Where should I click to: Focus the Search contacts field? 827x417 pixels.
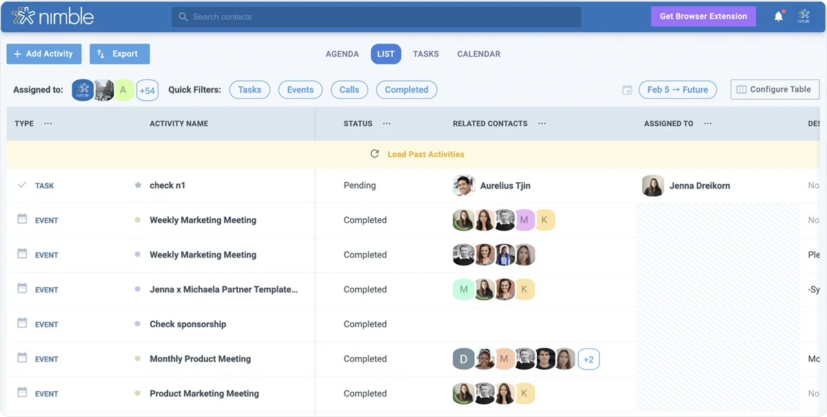pos(376,17)
